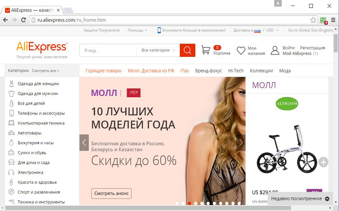Click the baby bottle icon for kids
Image resolution: width=339 pixels, height=211 pixels.
pos(11,103)
